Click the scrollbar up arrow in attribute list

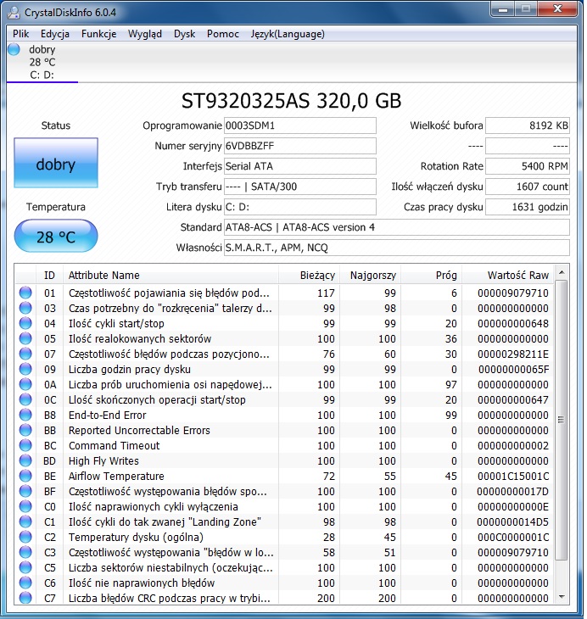click(x=562, y=272)
